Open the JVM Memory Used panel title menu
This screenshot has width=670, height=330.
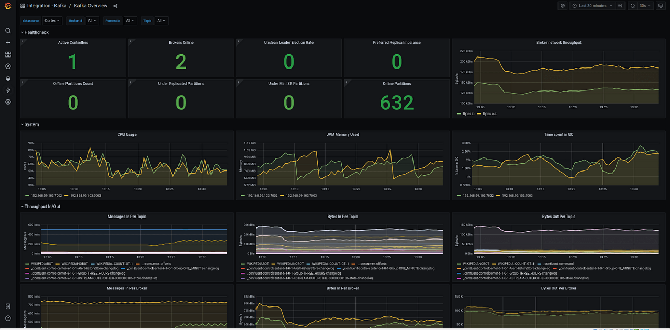click(342, 134)
